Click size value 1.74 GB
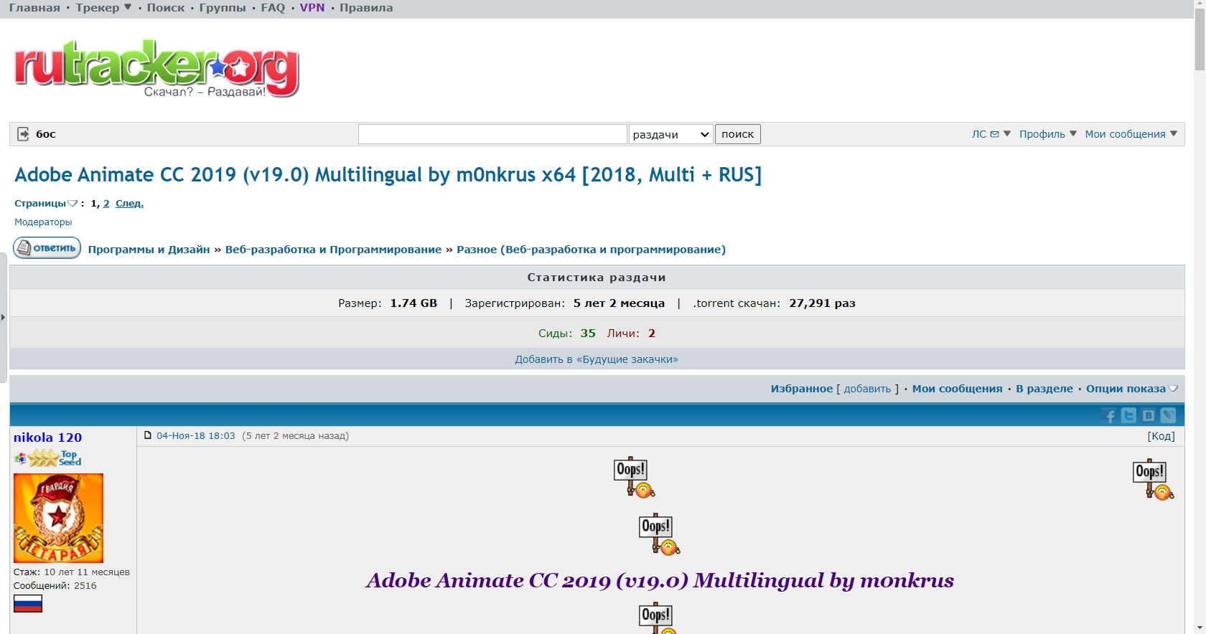This screenshot has width=1206, height=634. (x=413, y=303)
